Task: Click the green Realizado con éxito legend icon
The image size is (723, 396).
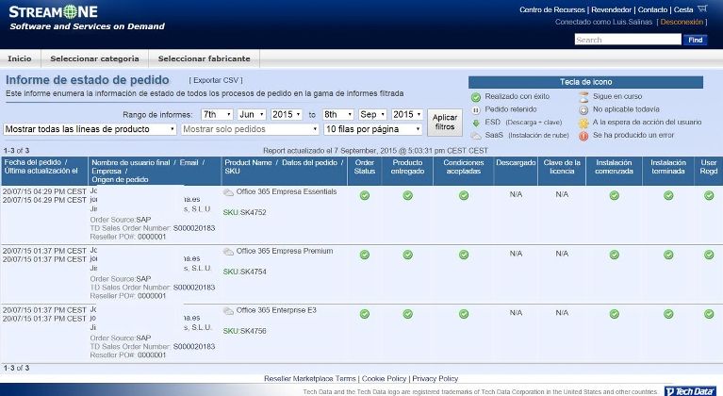Action: click(x=476, y=97)
